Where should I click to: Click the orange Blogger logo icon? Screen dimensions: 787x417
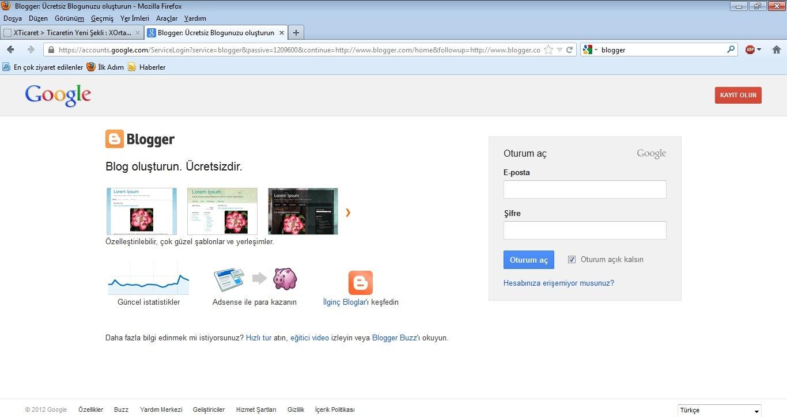pos(114,139)
